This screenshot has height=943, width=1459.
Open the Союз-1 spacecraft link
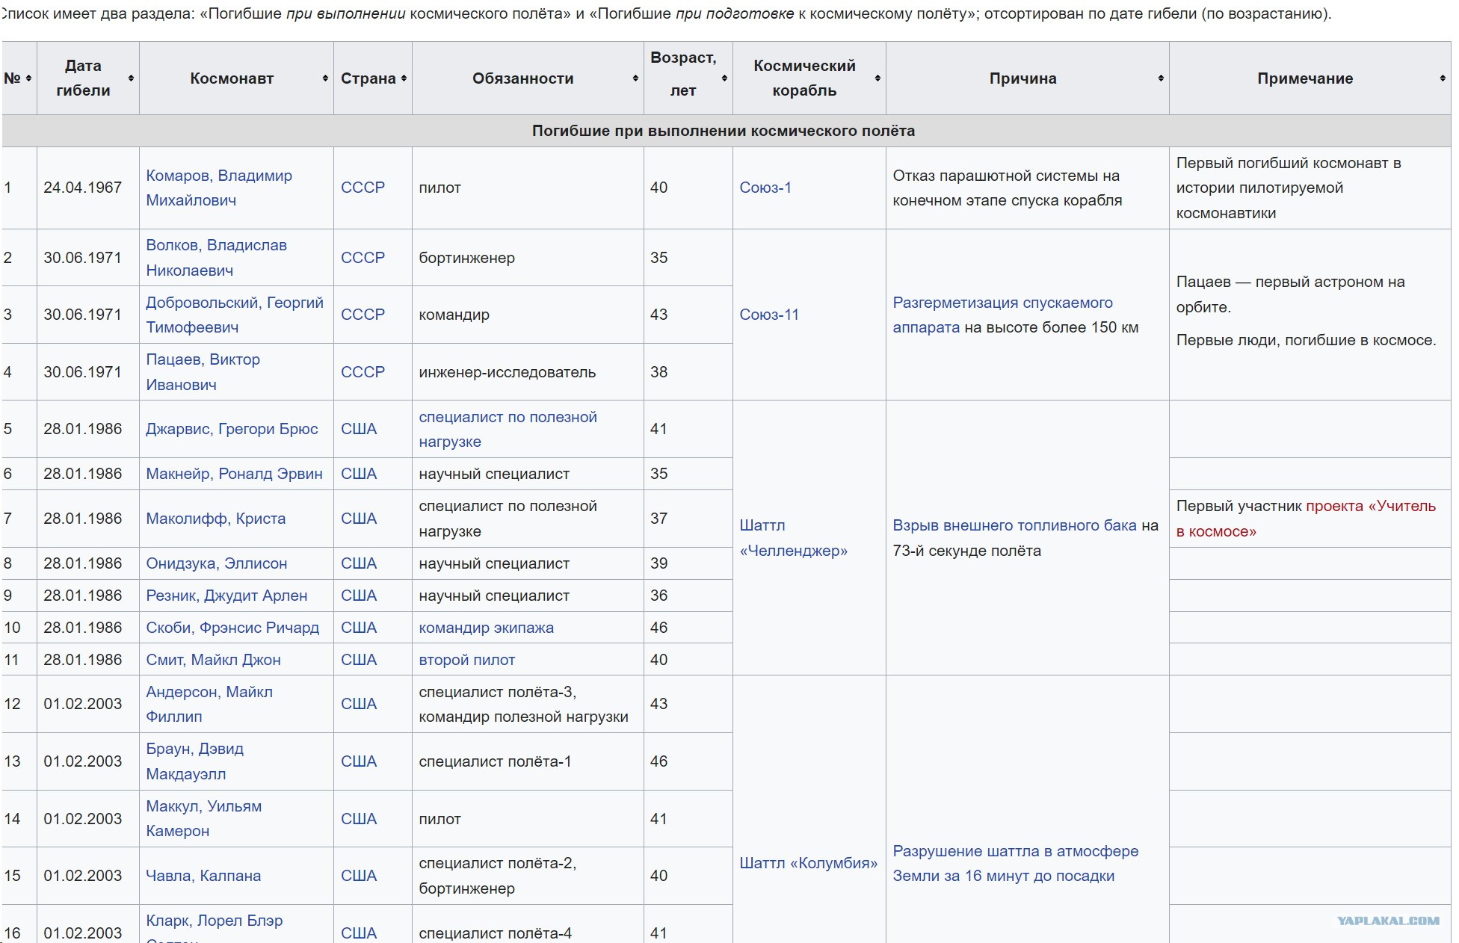[x=765, y=188]
